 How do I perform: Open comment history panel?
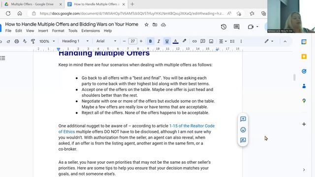coord(236,27)
